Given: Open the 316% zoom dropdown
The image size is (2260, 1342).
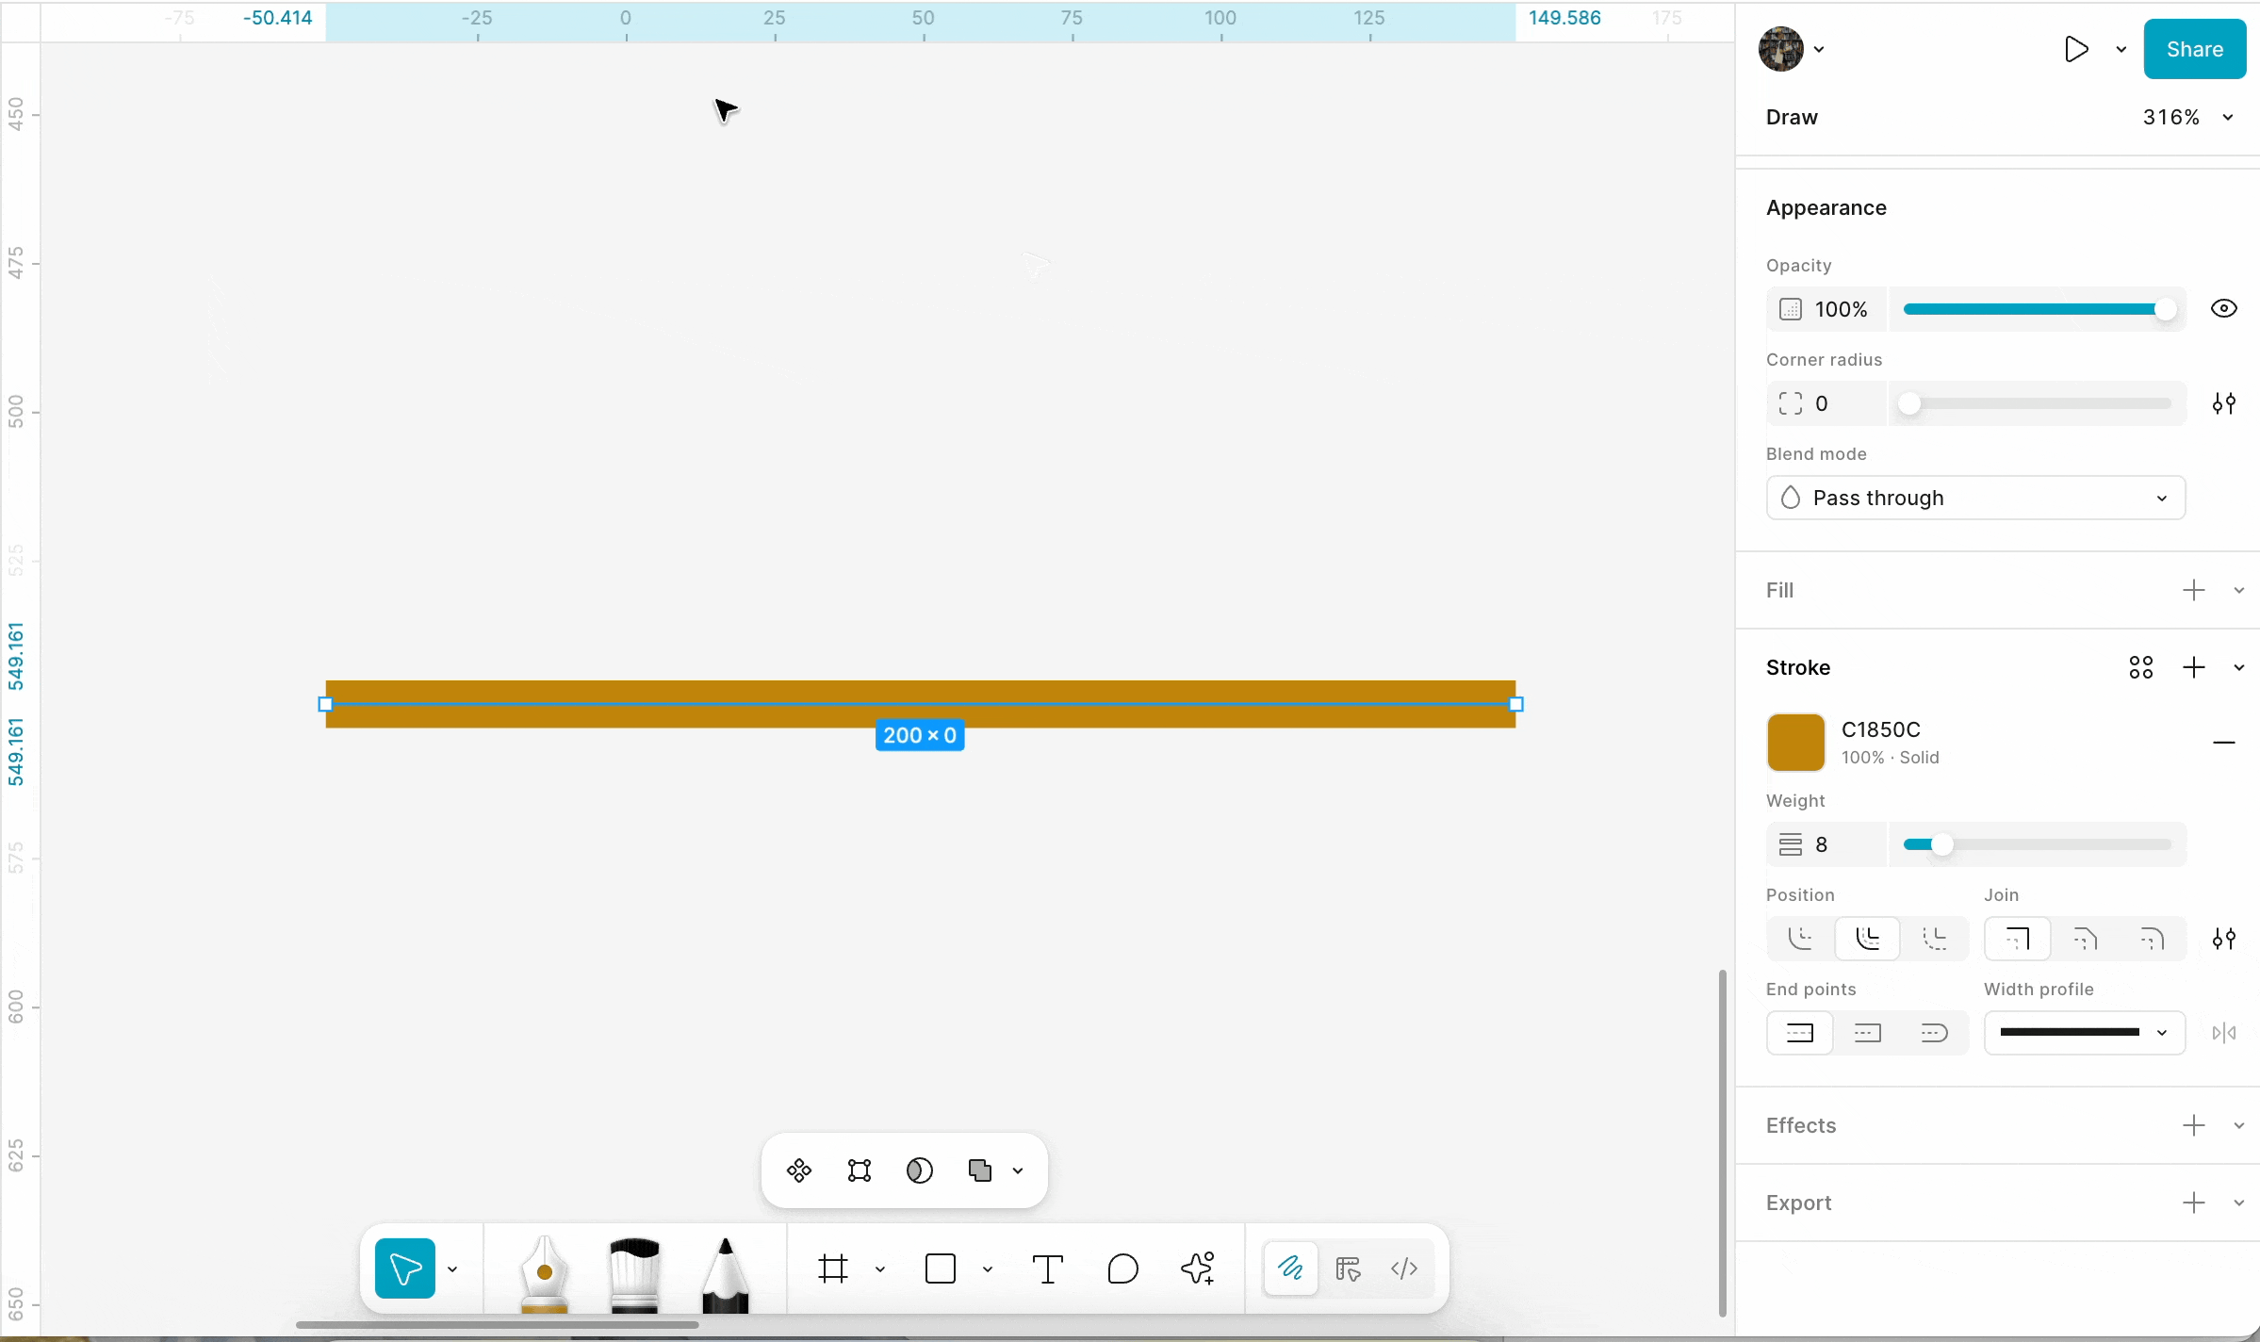Looking at the screenshot, I should 2187,117.
